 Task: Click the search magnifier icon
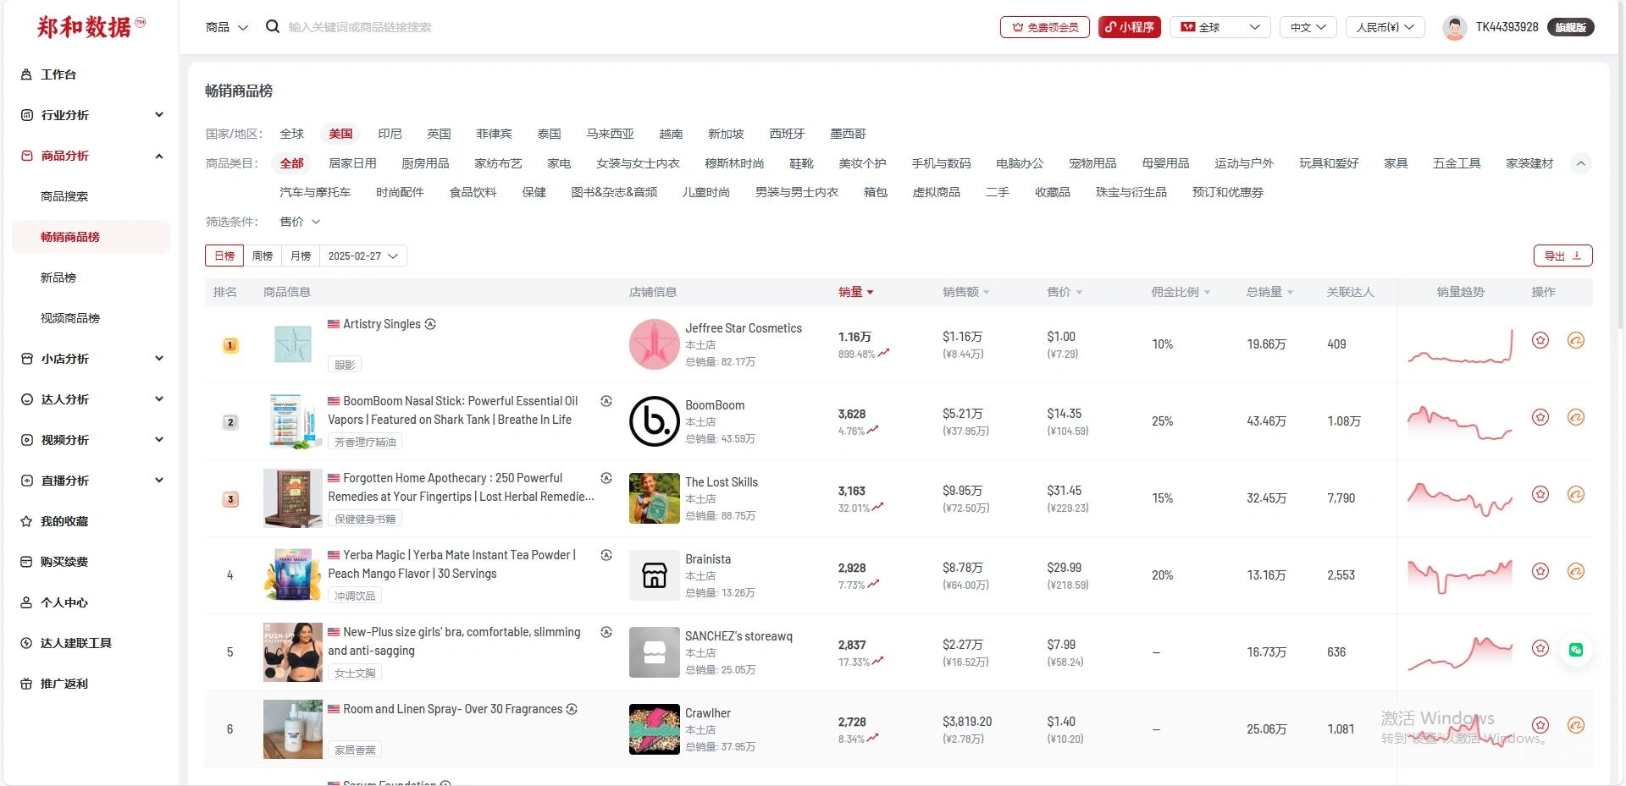coord(272,26)
